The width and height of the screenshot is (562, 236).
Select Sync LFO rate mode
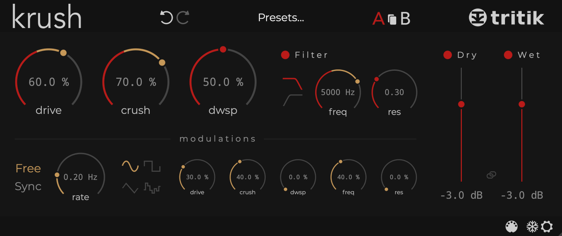[x=28, y=186]
